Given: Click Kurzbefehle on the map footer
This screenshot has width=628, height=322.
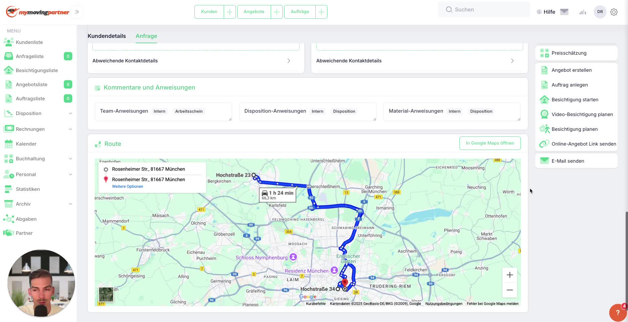Looking at the screenshot, I should point(316,304).
